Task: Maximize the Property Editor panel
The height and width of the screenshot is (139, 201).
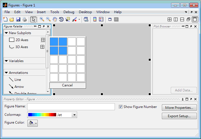Action: 187,99
